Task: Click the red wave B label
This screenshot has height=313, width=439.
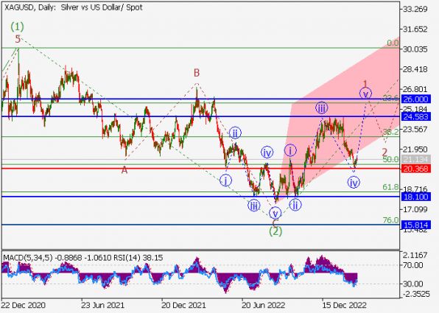Action: pyautogui.click(x=197, y=73)
